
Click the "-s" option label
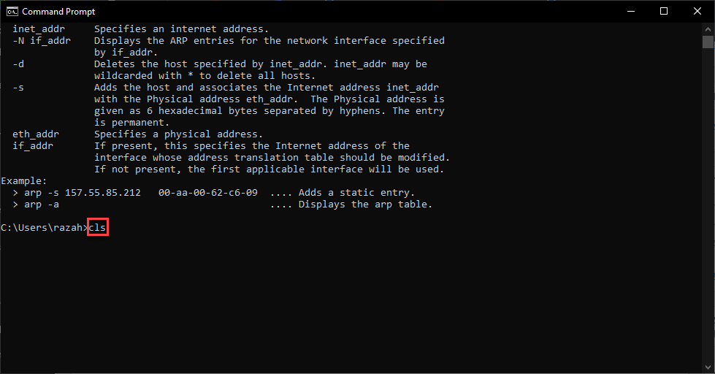[18, 88]
